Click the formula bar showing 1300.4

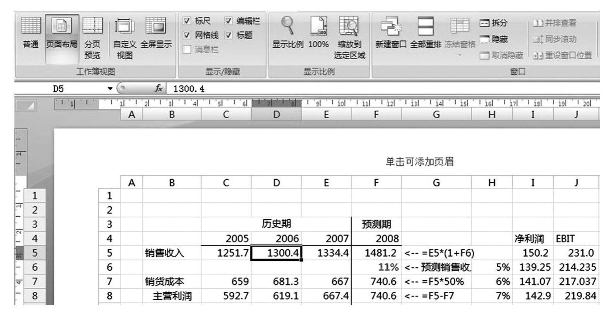click(x=383, y=89)
